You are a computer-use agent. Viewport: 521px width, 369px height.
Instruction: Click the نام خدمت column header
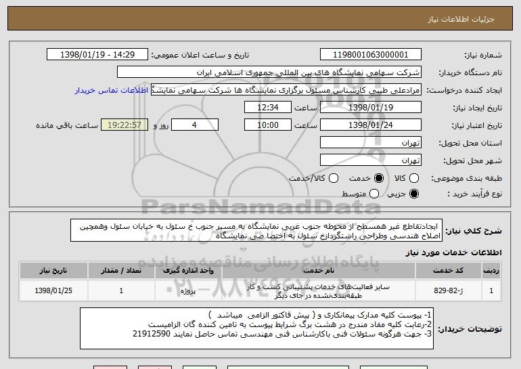pos(319,271)
